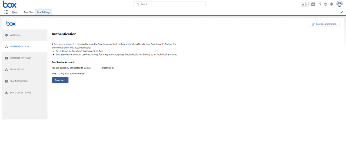Screen dimensions: 346x163
Task: Open the Notifications bell icon
Action: [331, 4]
